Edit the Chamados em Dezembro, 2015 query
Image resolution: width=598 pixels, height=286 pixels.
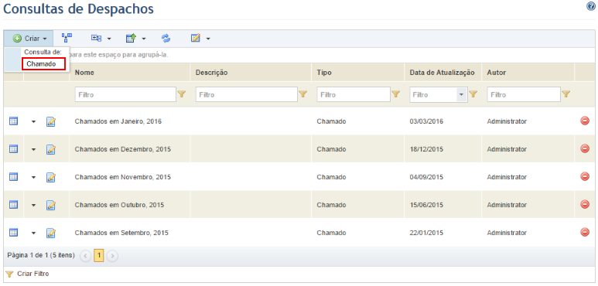(51, 149)
